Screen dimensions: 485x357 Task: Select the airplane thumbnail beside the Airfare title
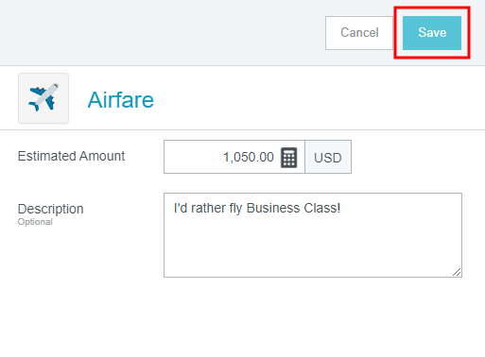[43, 98]
